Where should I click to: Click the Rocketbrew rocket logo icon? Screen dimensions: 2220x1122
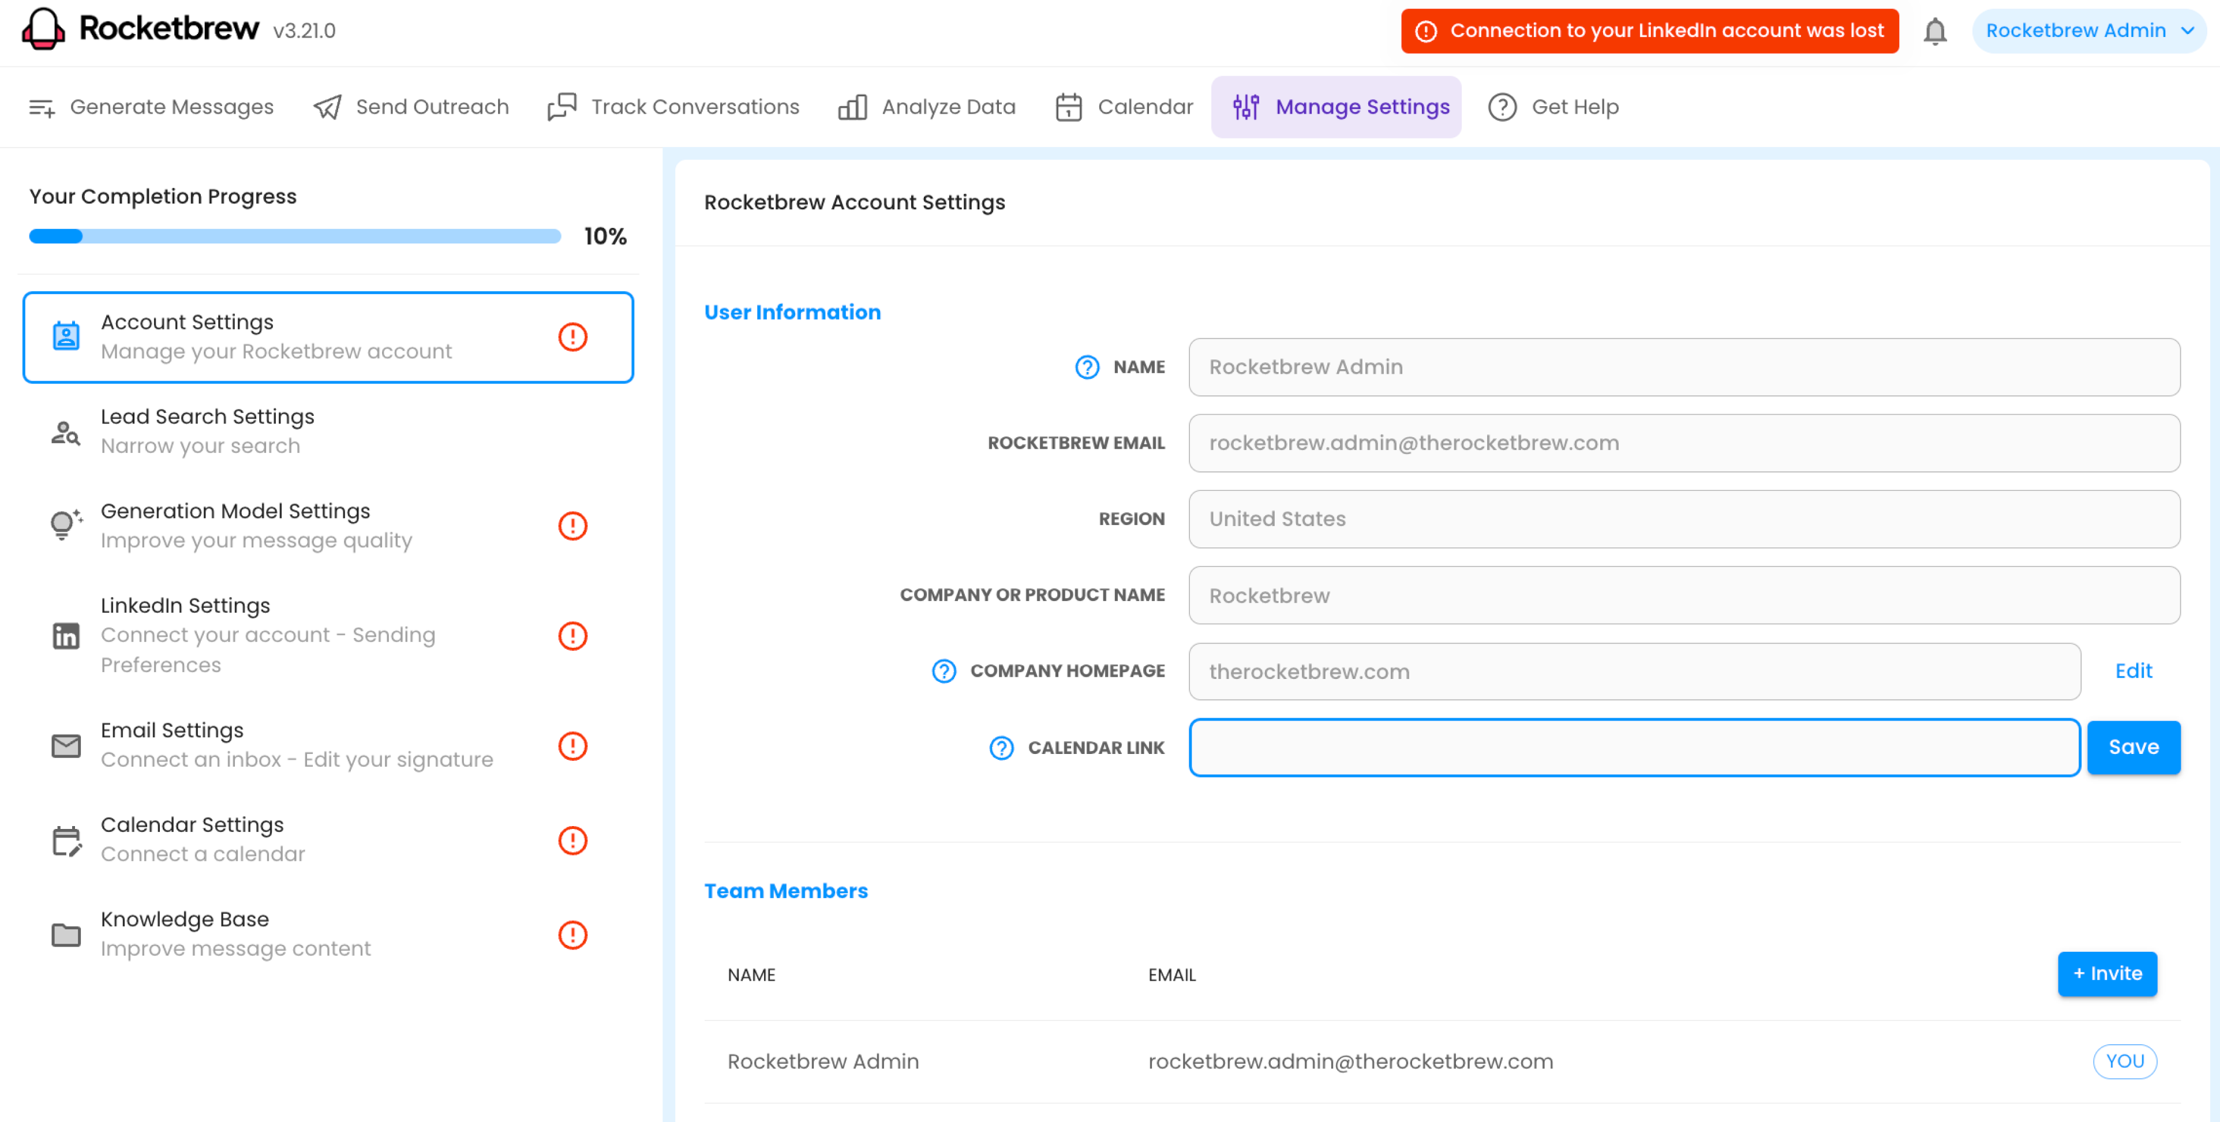click(x=43, y=29)
